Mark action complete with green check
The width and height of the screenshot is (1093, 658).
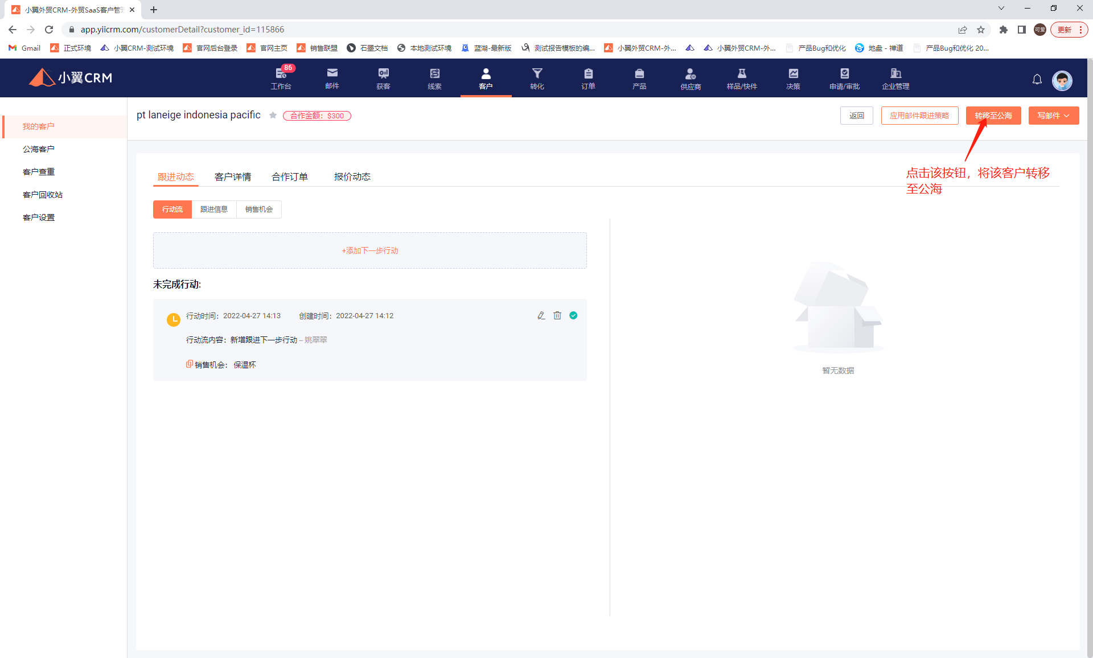coord(573,315)
